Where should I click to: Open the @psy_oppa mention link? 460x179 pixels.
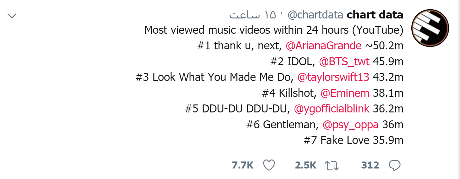(351, 125)
